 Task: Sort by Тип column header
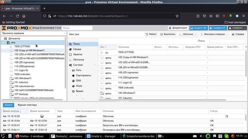(x=107, y=47)
